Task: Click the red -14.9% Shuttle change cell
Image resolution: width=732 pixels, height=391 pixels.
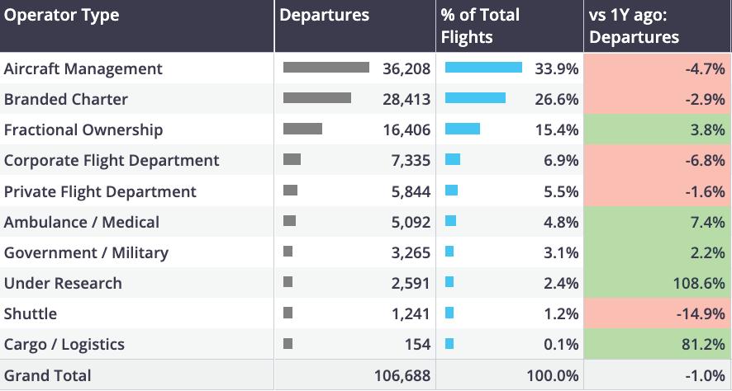Action: (x=657, y=313)
